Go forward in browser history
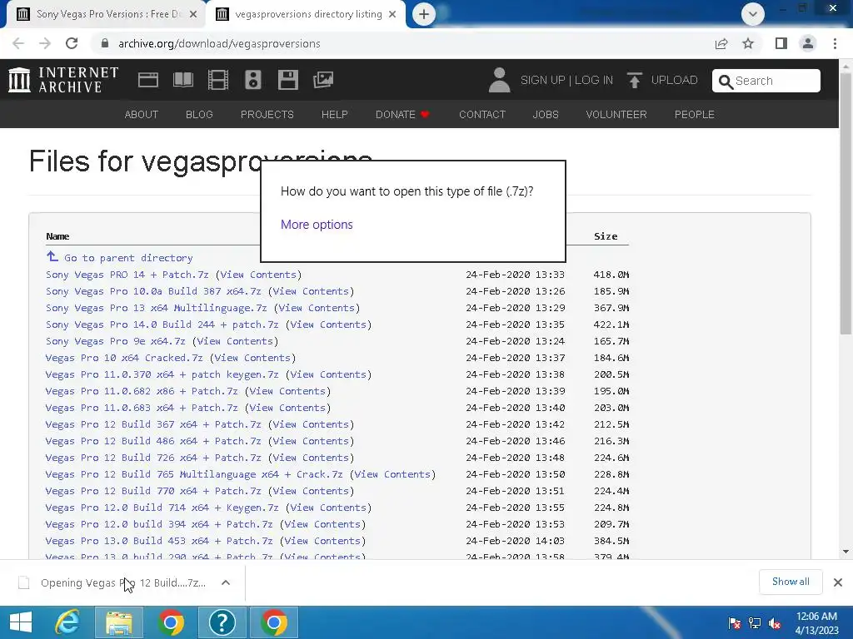853x639 pixels. [x=45, y=43]
